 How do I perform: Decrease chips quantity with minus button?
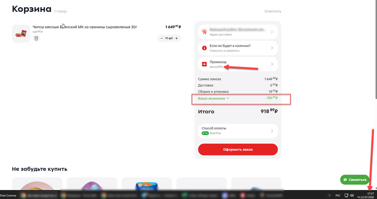[162, 38]
